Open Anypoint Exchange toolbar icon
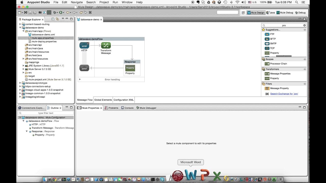326x183 pixels. pos(26,12)
